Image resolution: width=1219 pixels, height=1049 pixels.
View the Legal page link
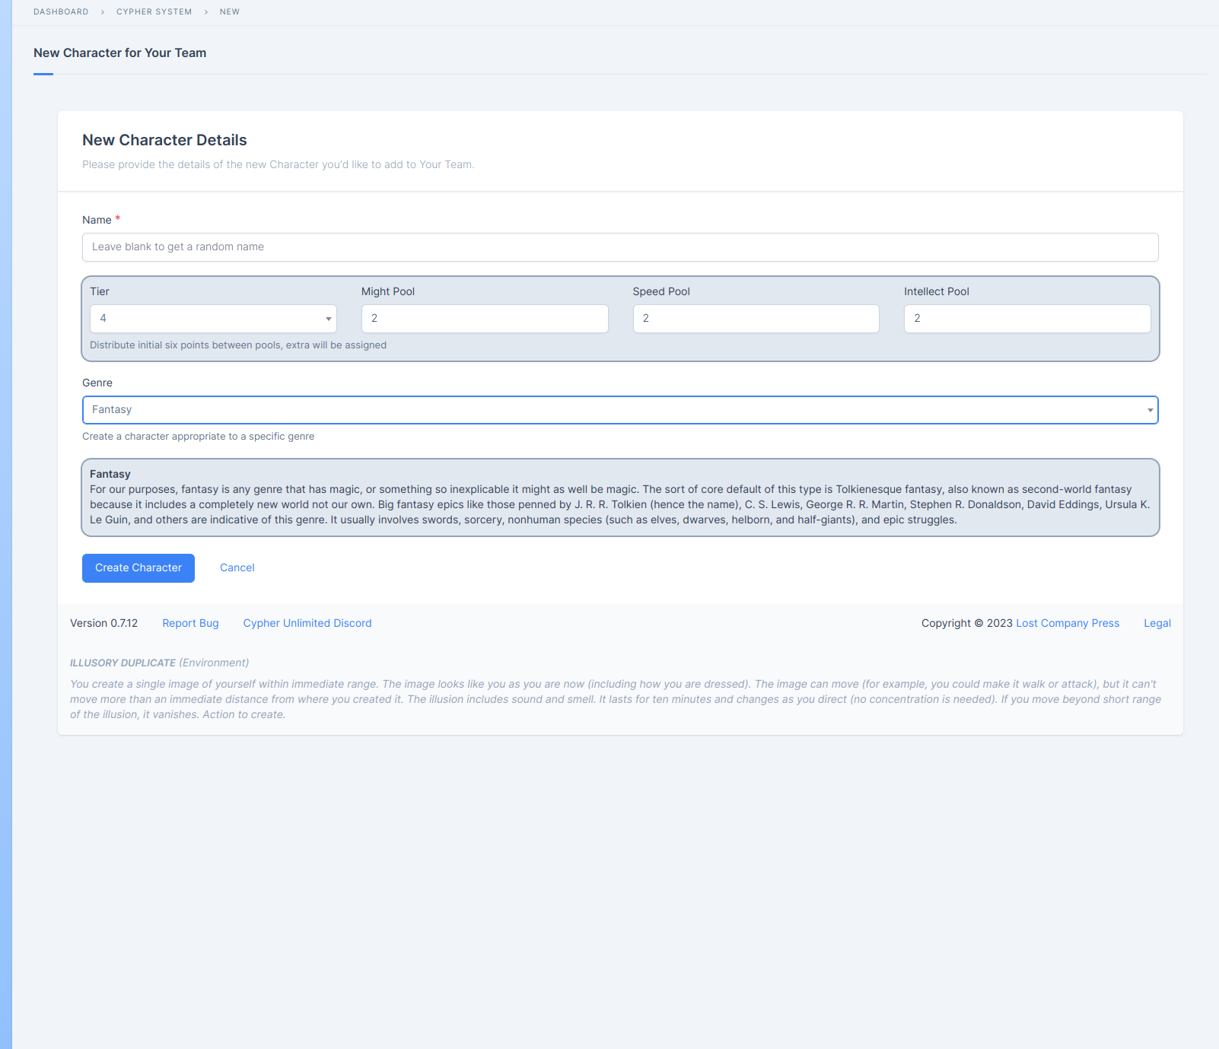(1157, 623)
